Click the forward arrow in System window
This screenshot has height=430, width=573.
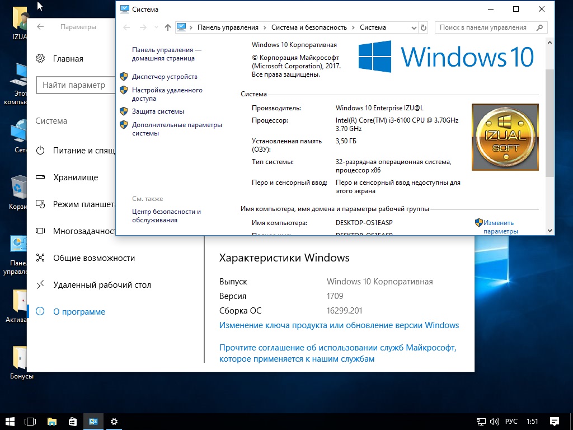tap(143, 27)
